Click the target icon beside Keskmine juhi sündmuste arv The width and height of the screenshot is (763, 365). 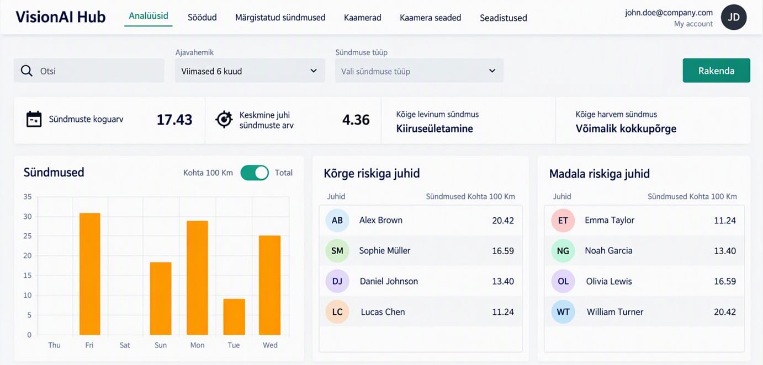[224, 119]
